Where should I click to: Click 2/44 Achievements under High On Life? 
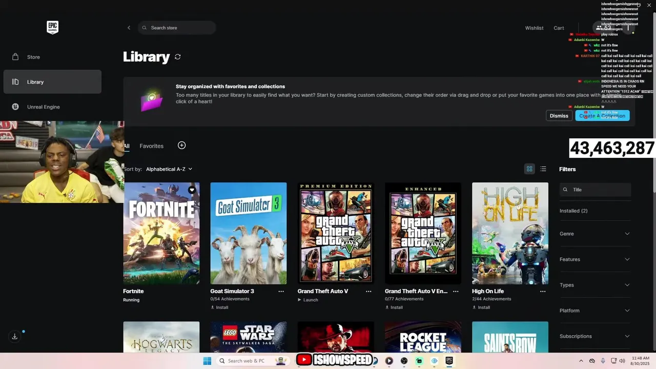[x=491, y=299]
